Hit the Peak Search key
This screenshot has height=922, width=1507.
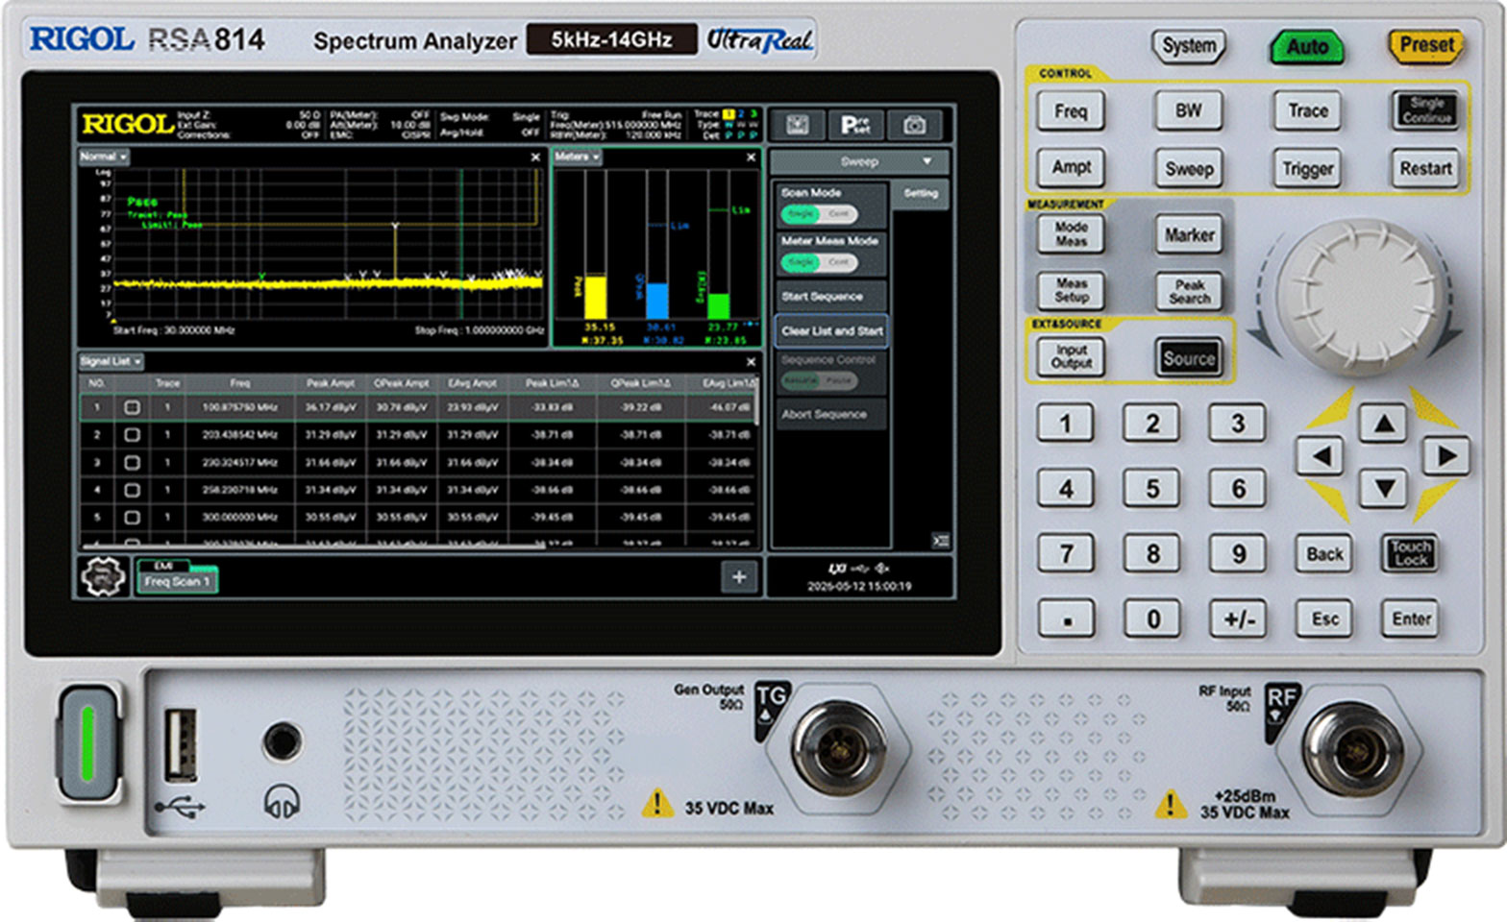pos(1189,291)
